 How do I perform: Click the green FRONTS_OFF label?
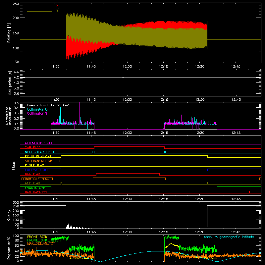(35, 188)
